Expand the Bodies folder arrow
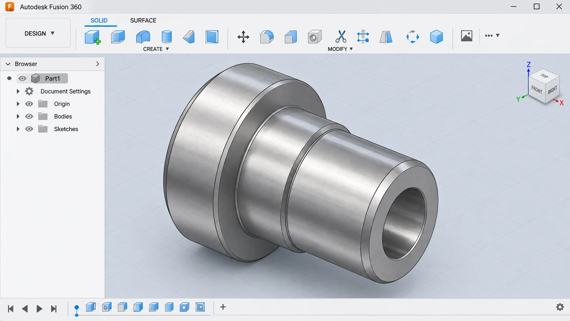570x321 pixels. (x=18, y=117)
